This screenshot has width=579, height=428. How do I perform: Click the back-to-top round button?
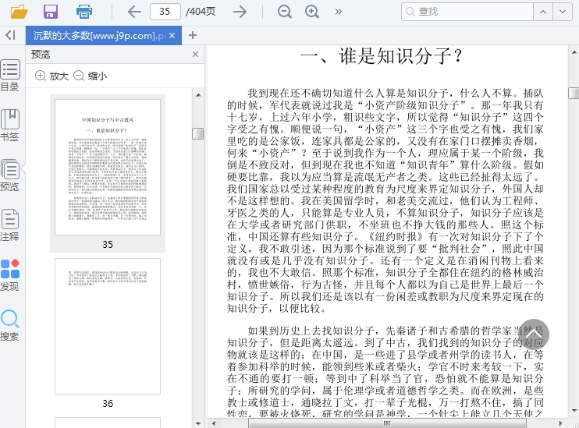coord(533,335)
